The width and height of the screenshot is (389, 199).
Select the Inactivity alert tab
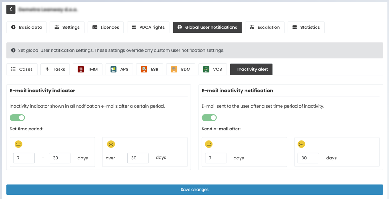[251, 69]
